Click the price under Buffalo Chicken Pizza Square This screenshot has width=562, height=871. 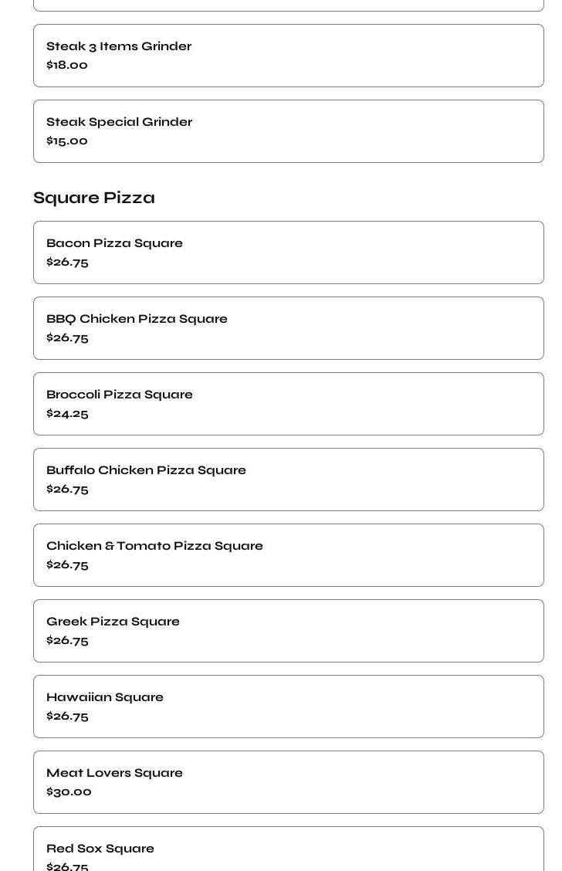pos(67,489)
